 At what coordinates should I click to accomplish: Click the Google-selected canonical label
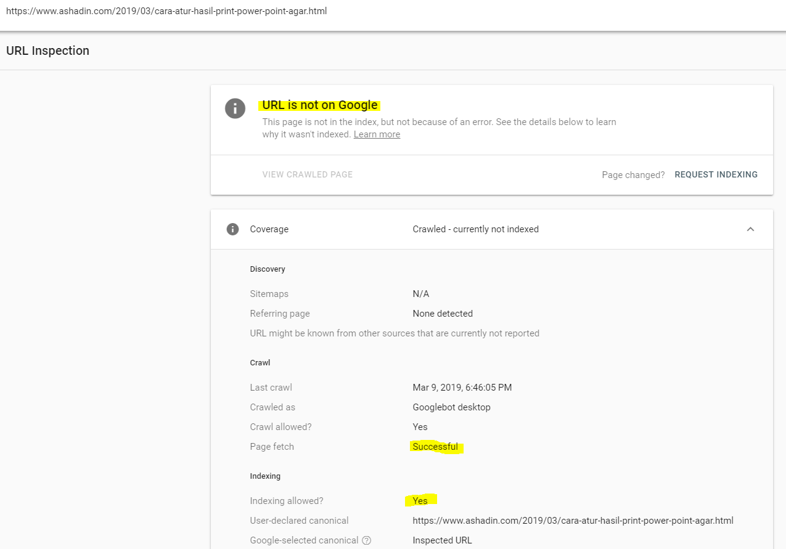pos(304,540)
